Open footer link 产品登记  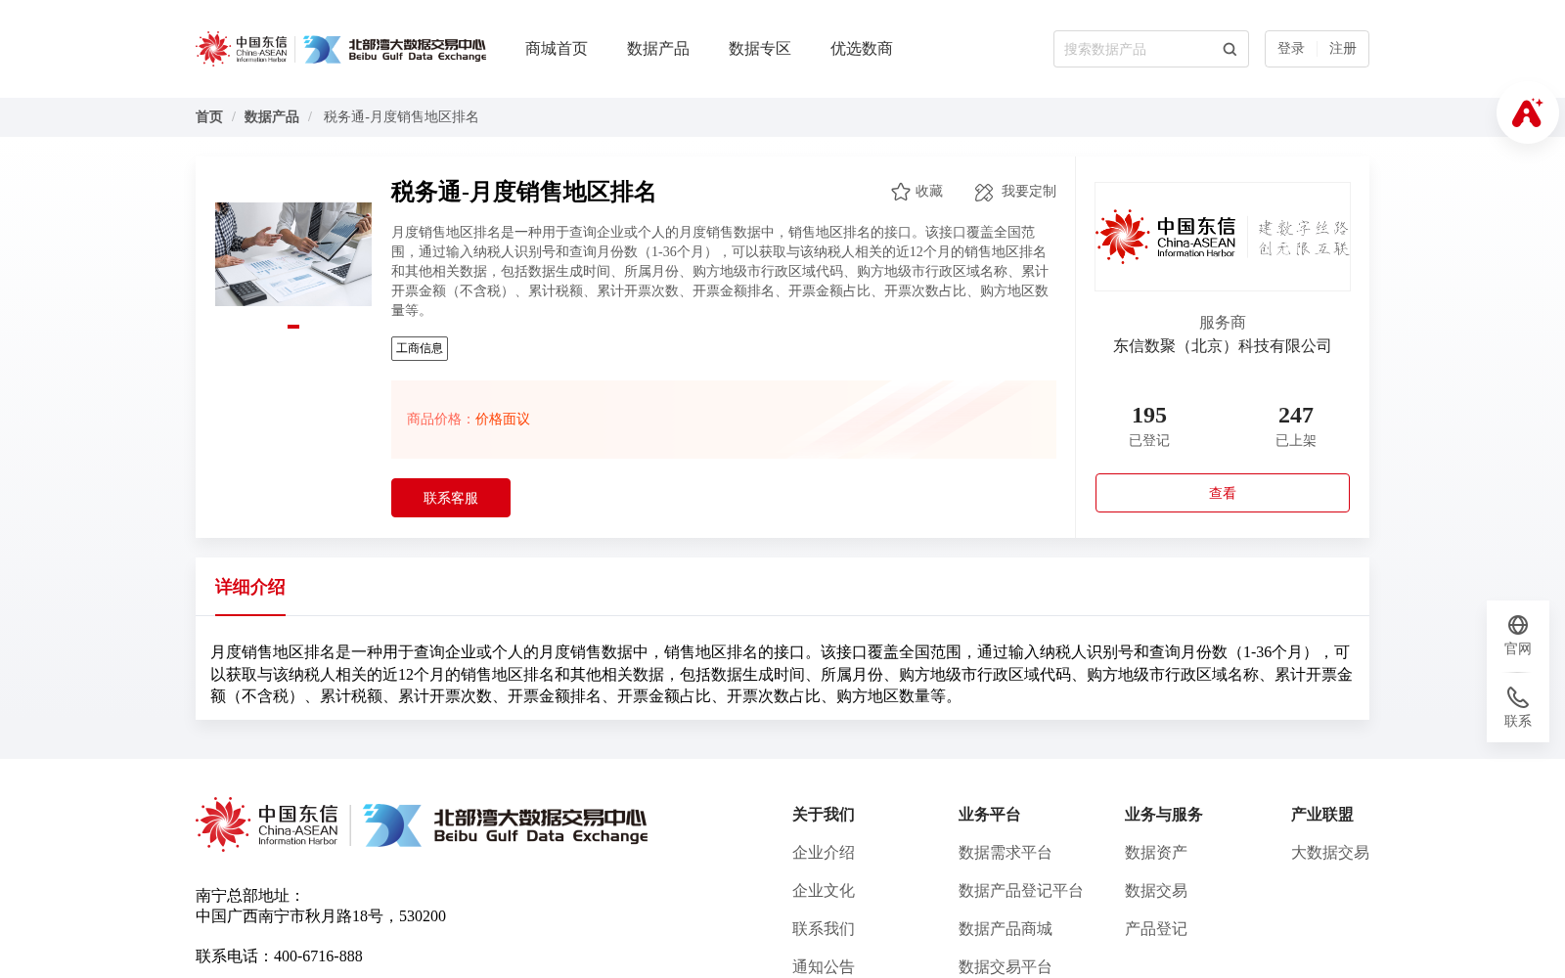click(x=1156, y=929)
